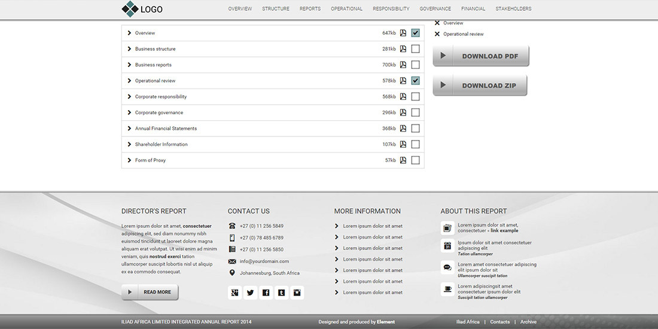
Task: Expand the Business reports row chevron
Action: click(x=129, y=65)
